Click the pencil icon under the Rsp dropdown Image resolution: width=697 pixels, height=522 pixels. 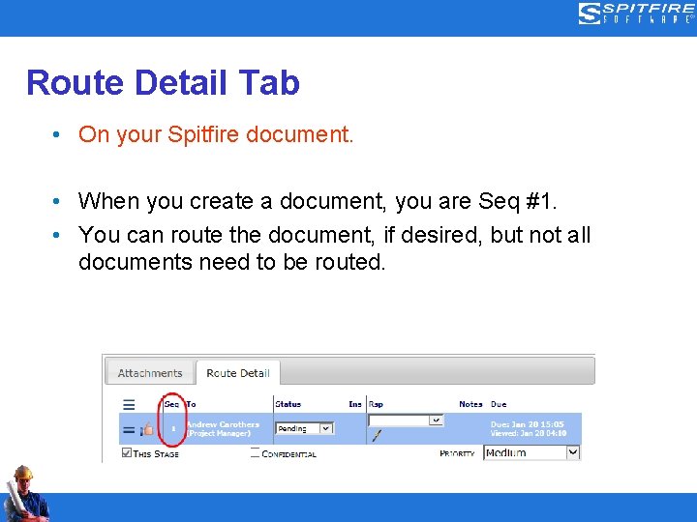coord(377,435)
